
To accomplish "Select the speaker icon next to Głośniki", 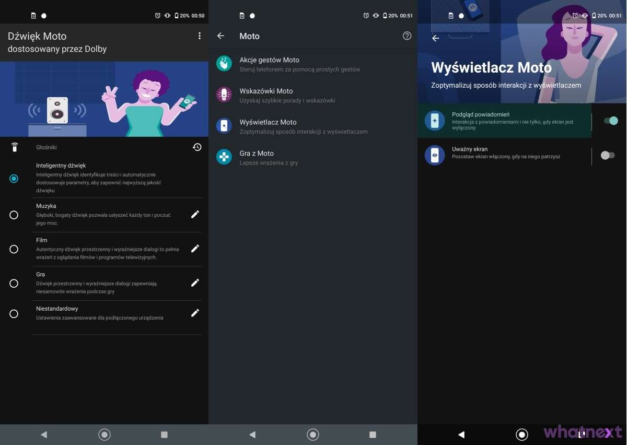I will point(14,147).
